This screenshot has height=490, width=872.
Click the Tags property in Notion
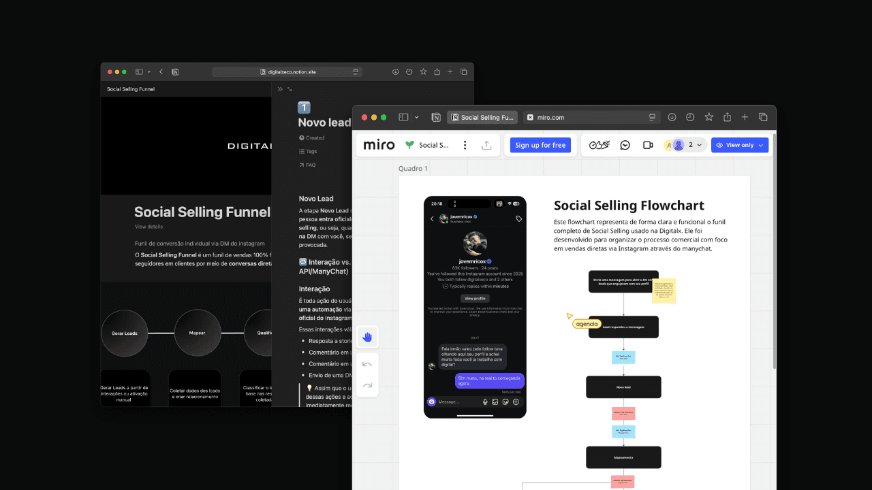308,151
